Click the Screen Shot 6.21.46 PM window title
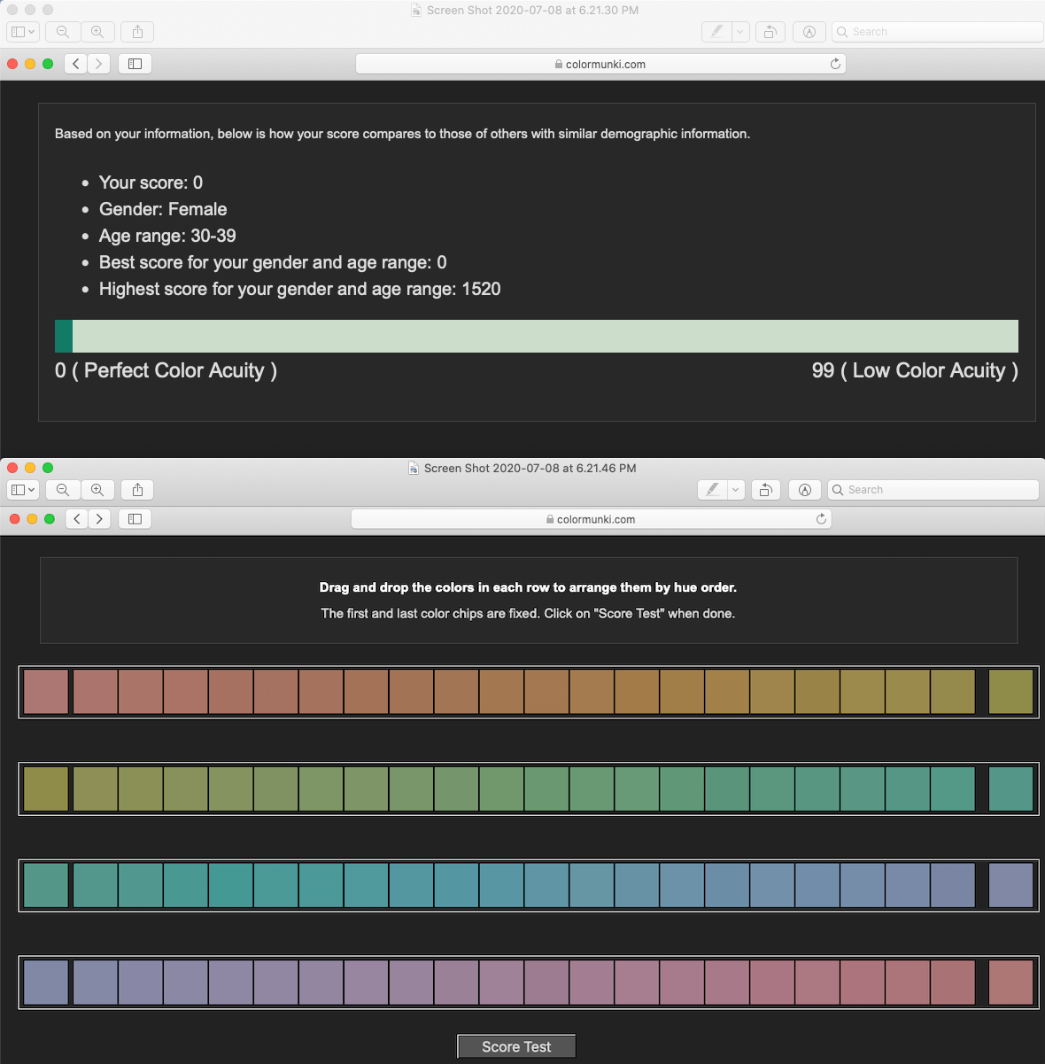 point(530,468)
